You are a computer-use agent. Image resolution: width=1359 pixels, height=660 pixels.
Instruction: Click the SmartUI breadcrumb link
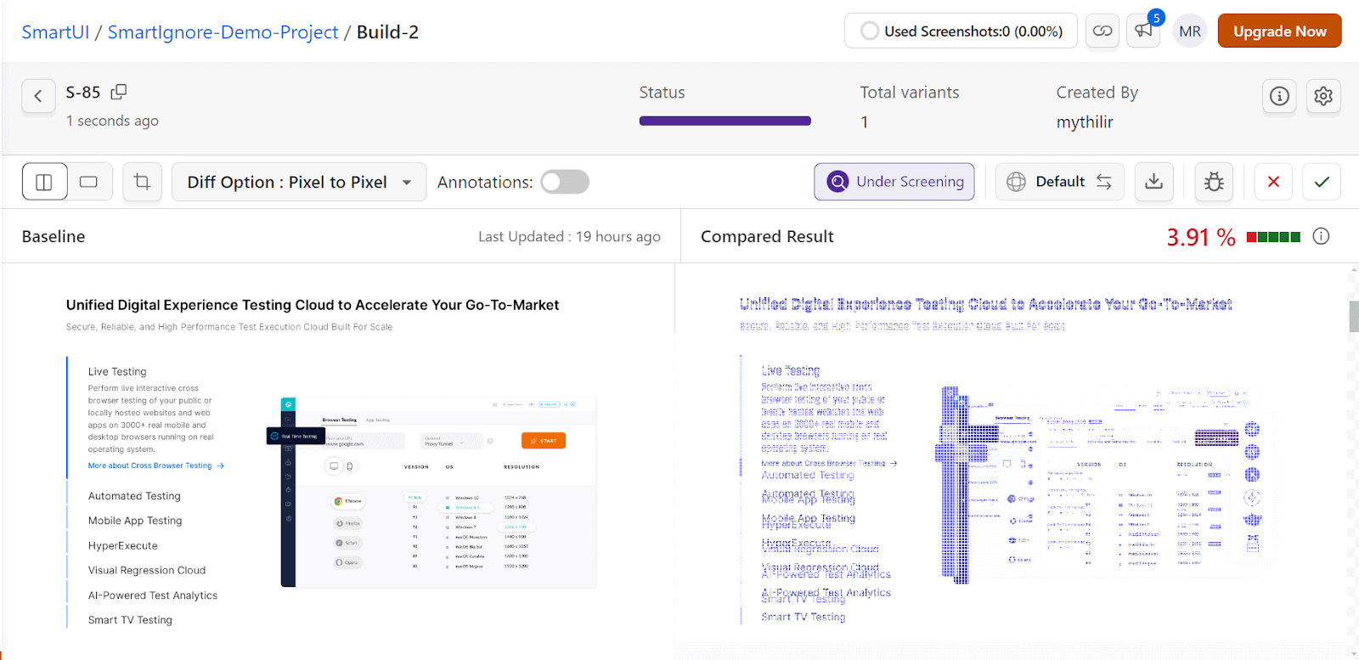pos(55,32)
